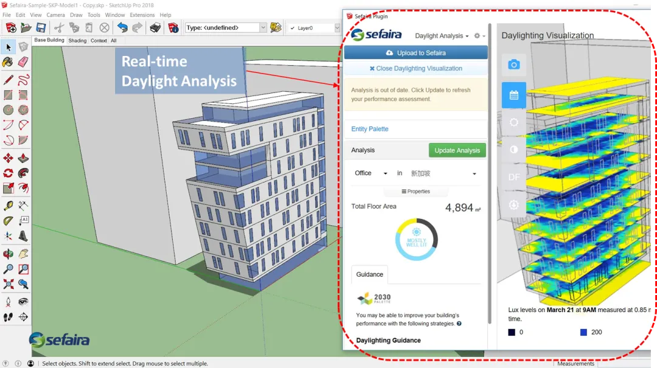
Task: Open the Sefaira gear settings dropdown
Action: [479, 36]
